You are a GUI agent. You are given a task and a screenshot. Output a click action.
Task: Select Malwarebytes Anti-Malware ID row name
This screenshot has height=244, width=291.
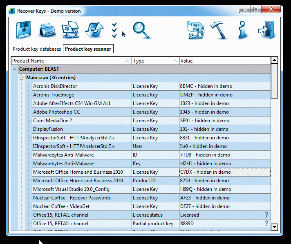point(82,155)
